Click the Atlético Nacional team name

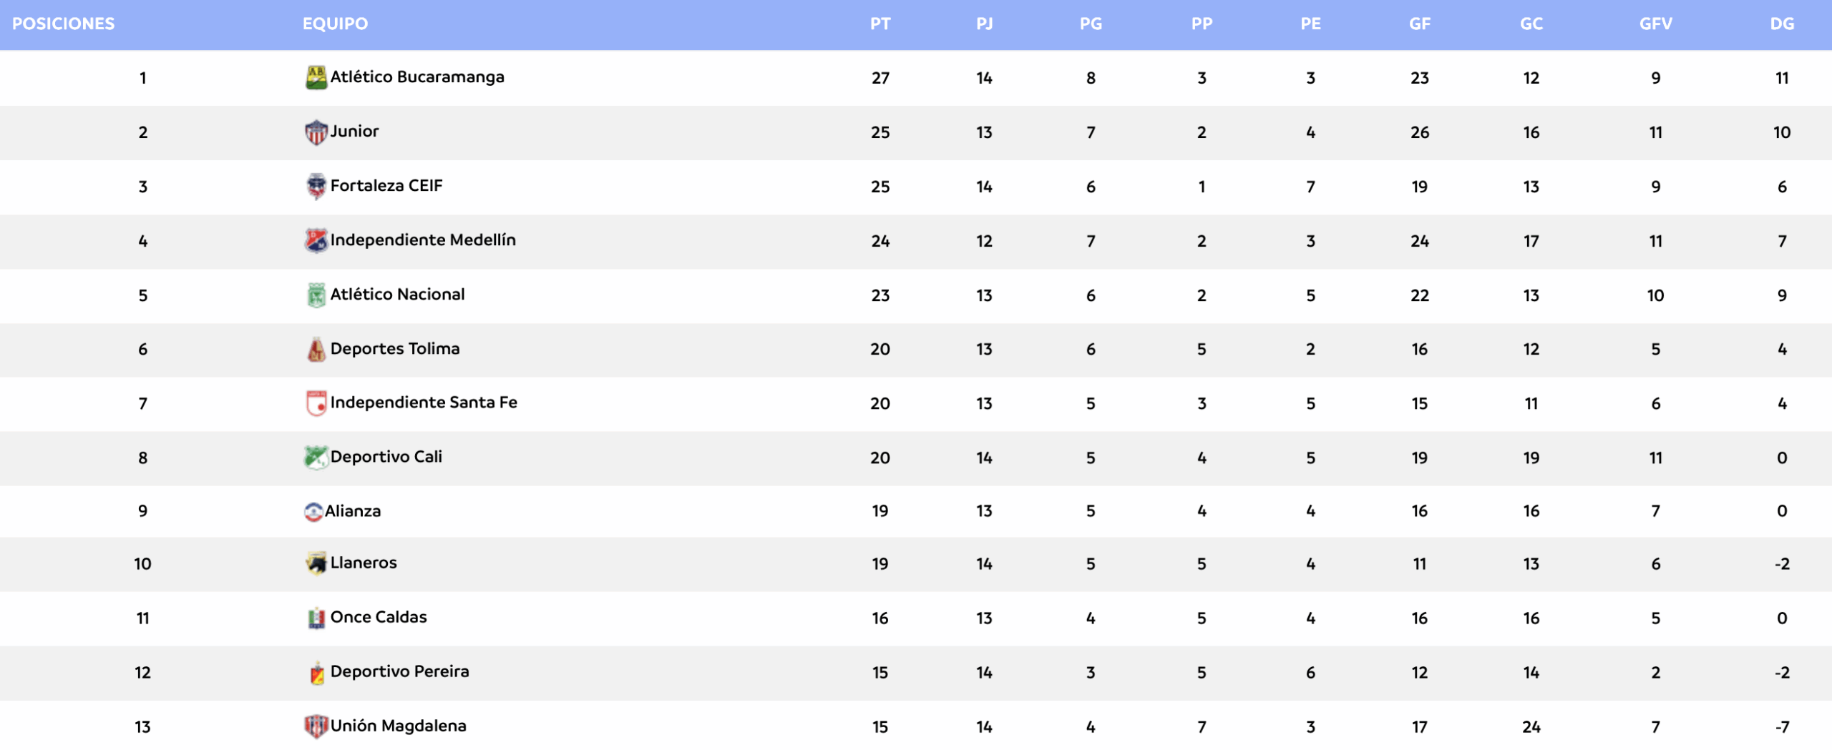[397, 294]
